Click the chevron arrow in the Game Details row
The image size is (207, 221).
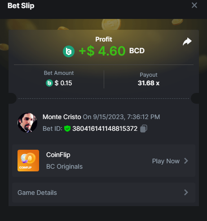click(x=186, y=193)
